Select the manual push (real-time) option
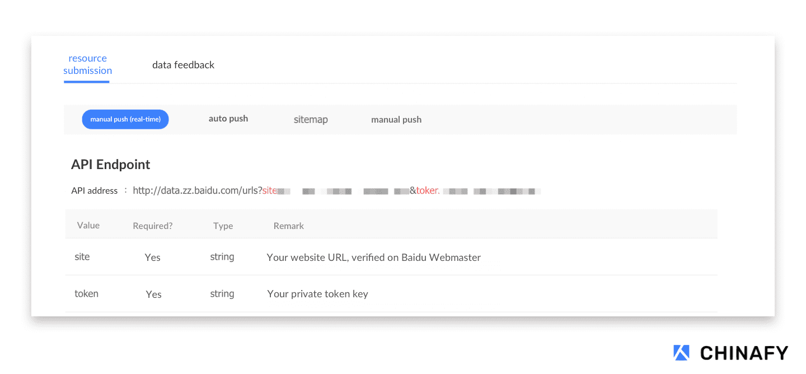This screenshot has height=374, width=806. tap(125, 119)
